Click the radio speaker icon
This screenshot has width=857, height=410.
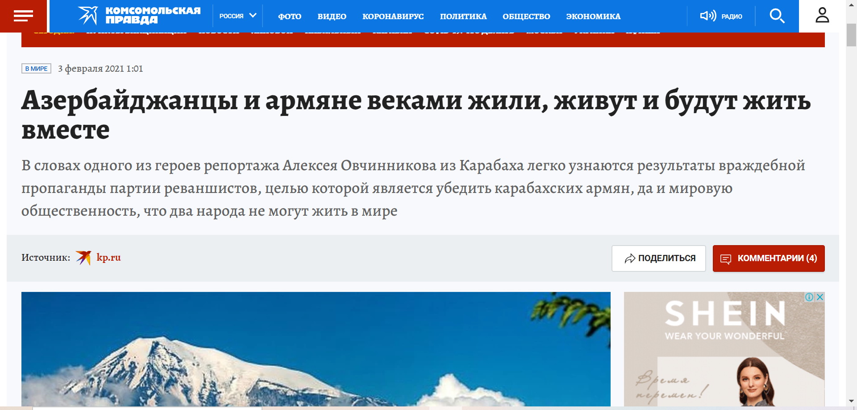pyautogui.click(x=707, y=16)
